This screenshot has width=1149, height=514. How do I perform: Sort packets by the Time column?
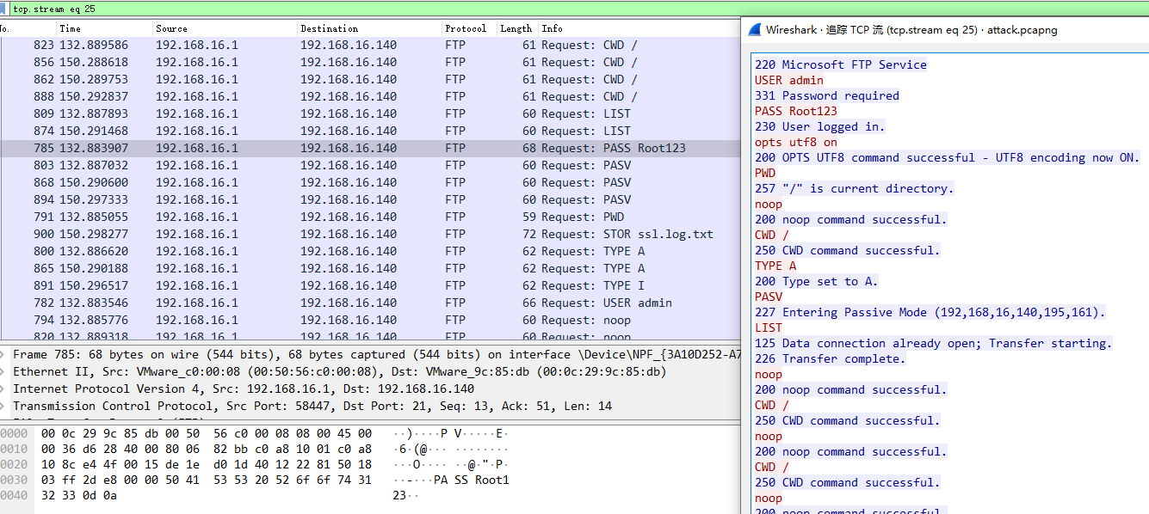(x=103, y=28)
